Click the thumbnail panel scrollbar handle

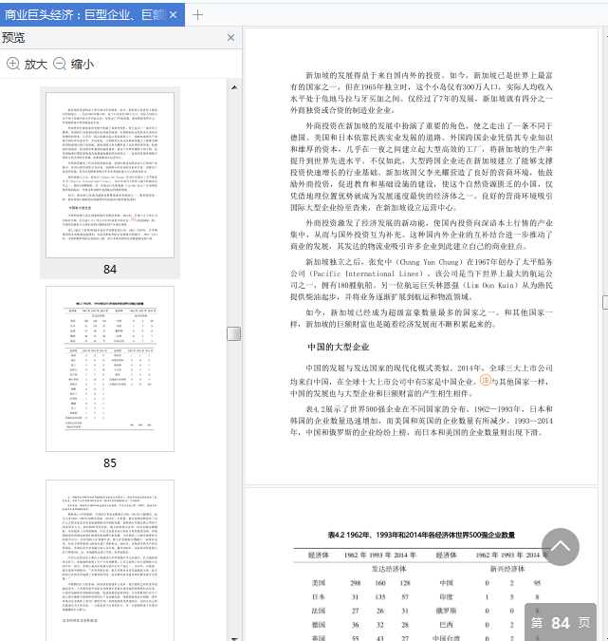pos(234,333)
